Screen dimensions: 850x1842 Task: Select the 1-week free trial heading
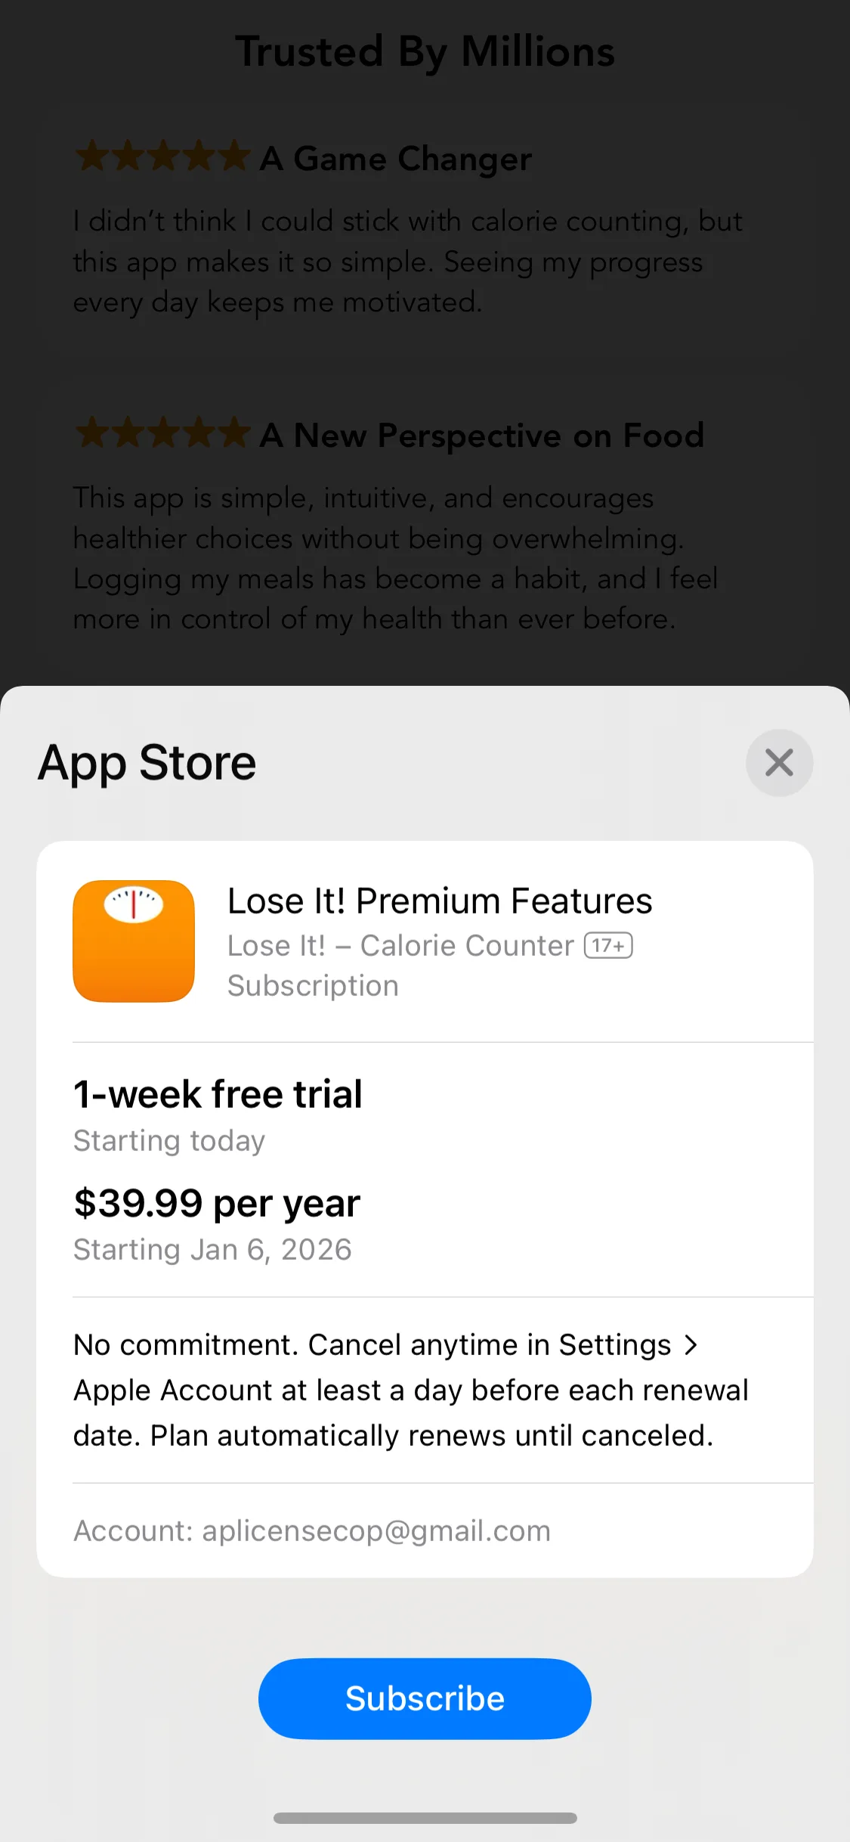(218, 1094)
